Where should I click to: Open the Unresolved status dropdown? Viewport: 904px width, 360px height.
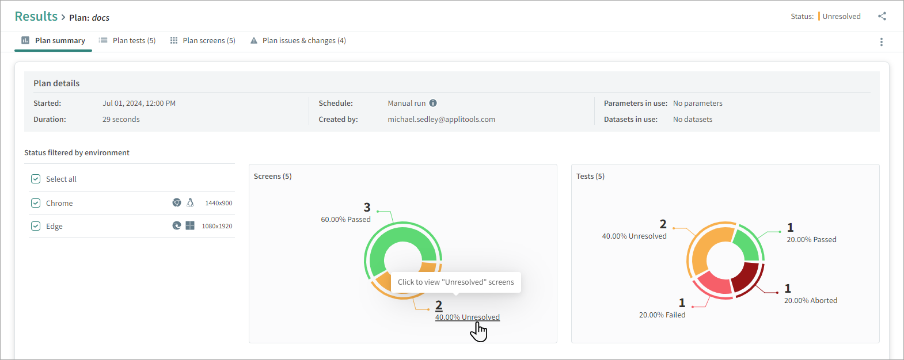(x=841, y=17)
